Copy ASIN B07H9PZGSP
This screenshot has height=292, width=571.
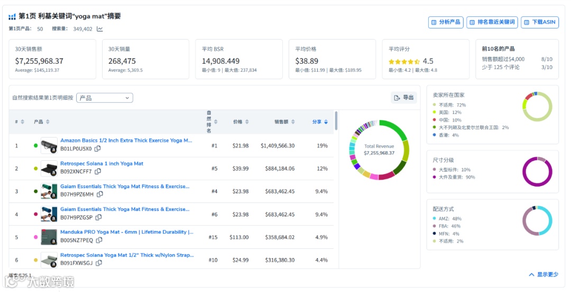(98, 217)
